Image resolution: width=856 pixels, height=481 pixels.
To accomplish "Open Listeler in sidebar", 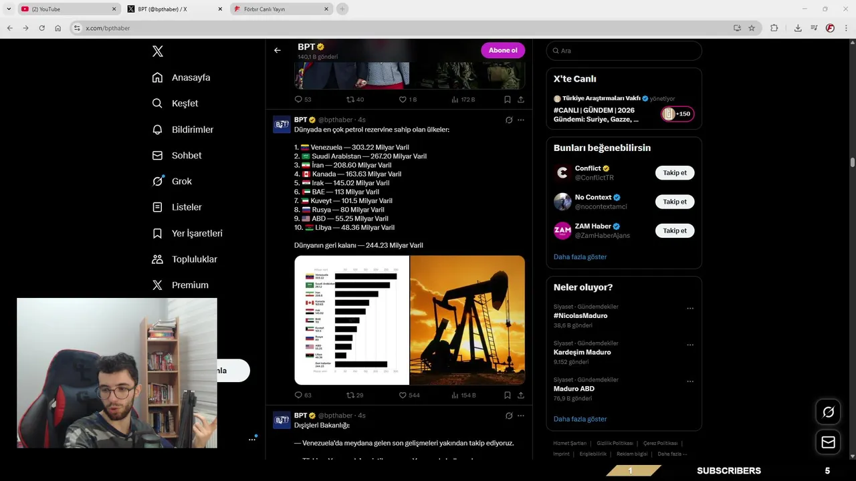I will (x=177, y=207).
